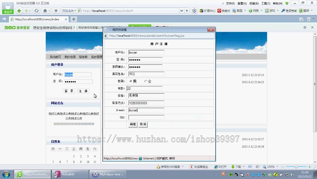Open 网银 online banking tool

point(254,11)
